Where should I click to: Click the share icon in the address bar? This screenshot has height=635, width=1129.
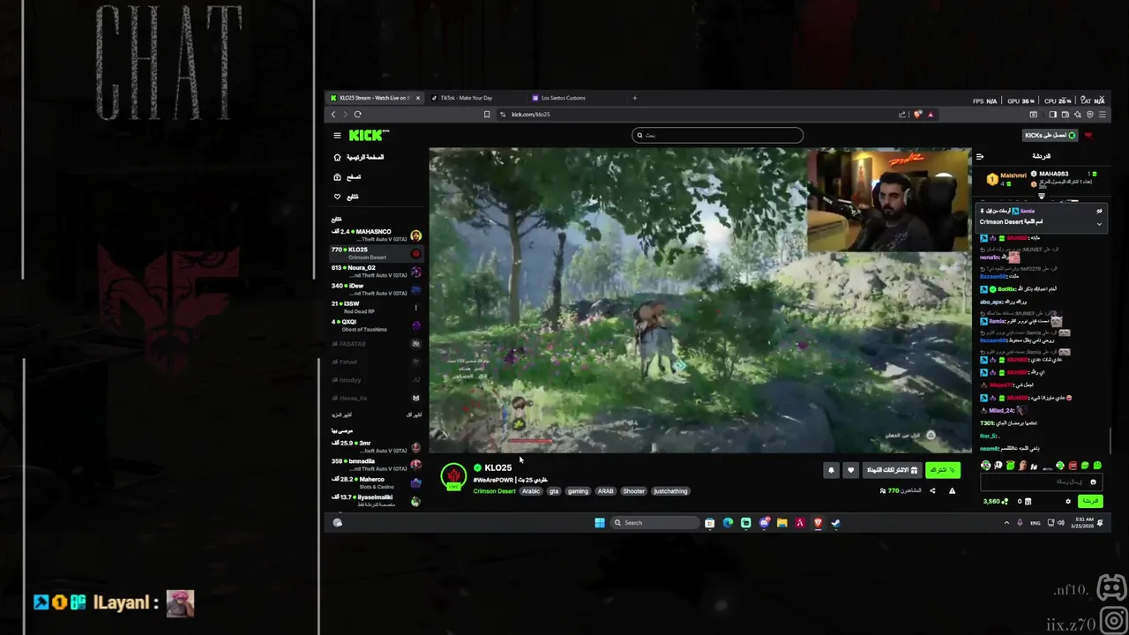coord(902,114)
